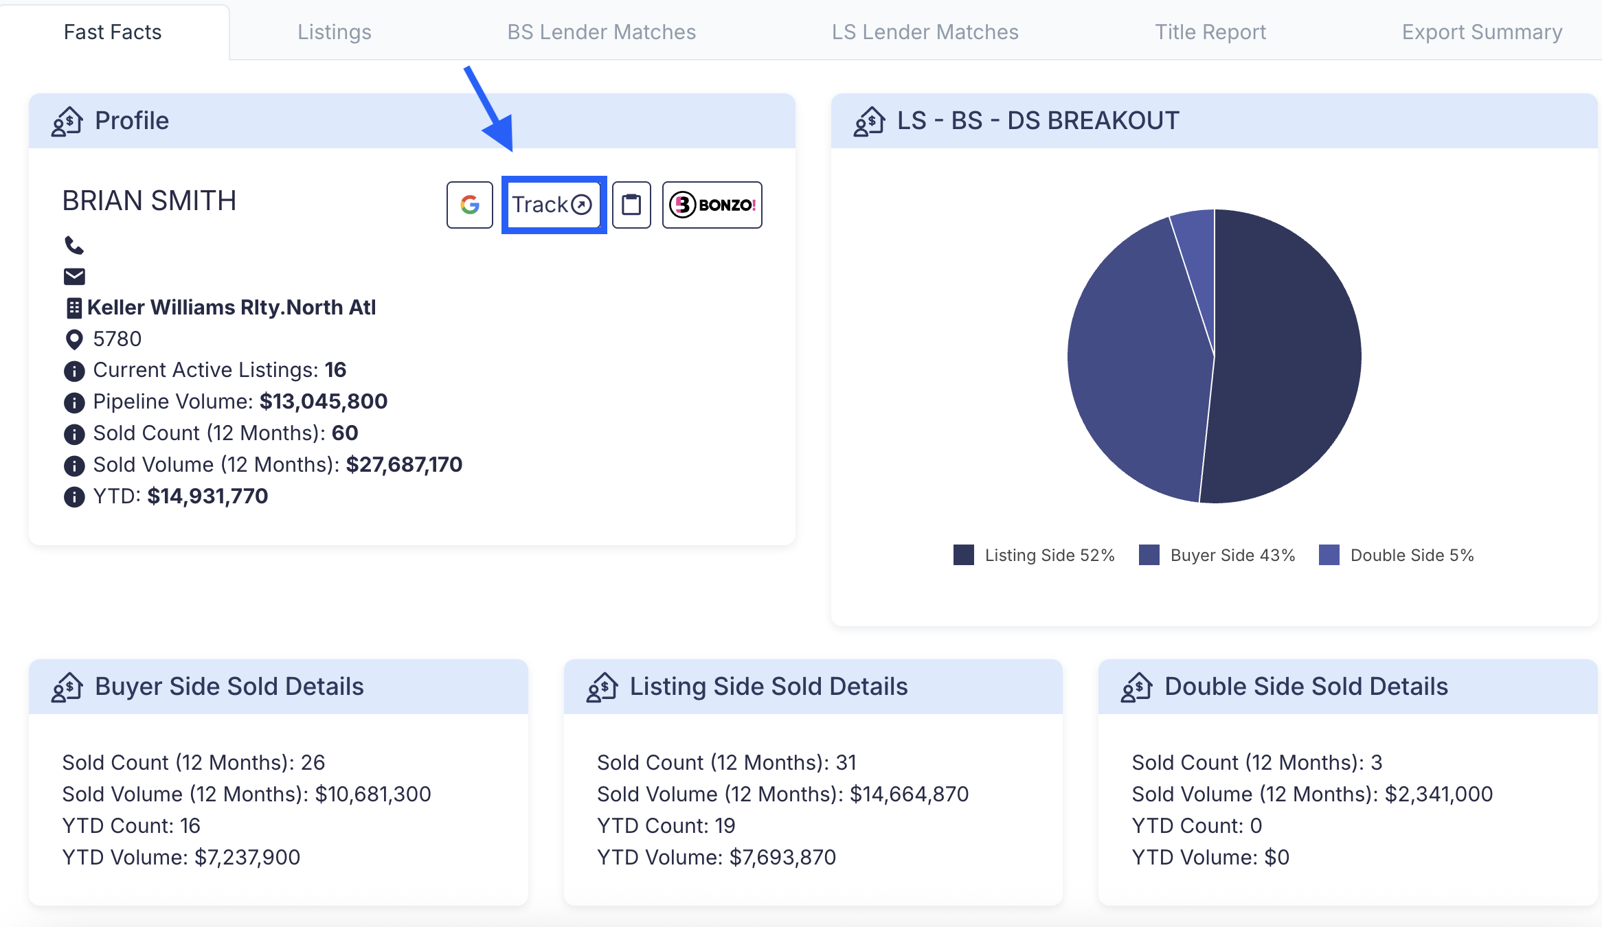
Task: Click the email envelope icon
Action: pyautogui.click(x=74, y=276)
